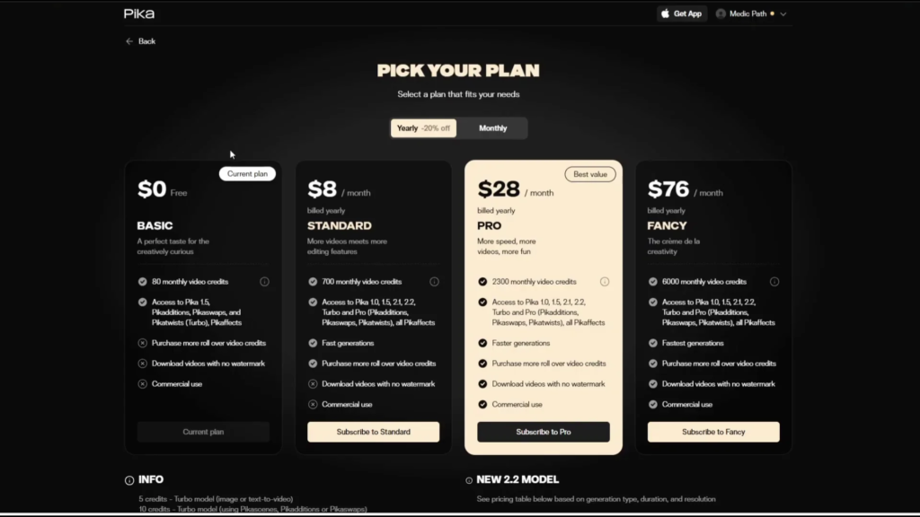Select Yearly -20% off billing
Image resolution: width=920 pixels, height=517 pixels.
pyautogui.click(x=423, y=128)
